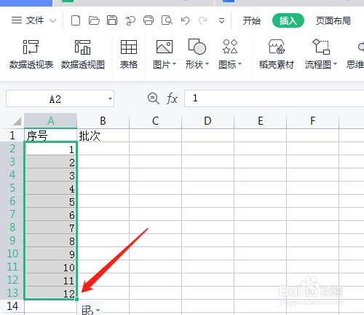
Task: Select column D header
Action: 207,121
